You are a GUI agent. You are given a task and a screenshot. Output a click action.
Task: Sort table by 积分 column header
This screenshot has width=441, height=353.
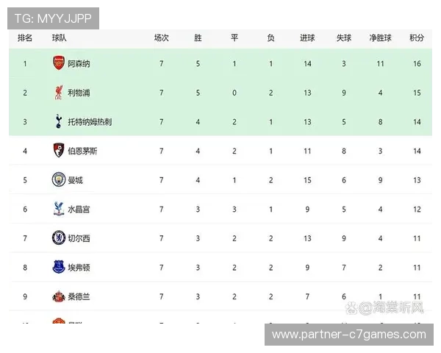click(x=417, y=38)
